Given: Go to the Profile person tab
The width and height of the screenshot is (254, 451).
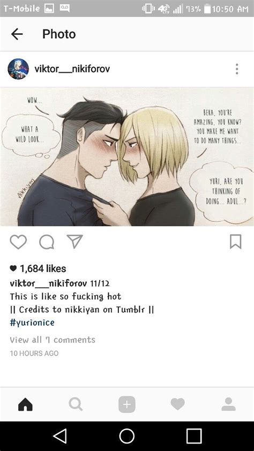Looking at the screenshot, I should 228,404.
